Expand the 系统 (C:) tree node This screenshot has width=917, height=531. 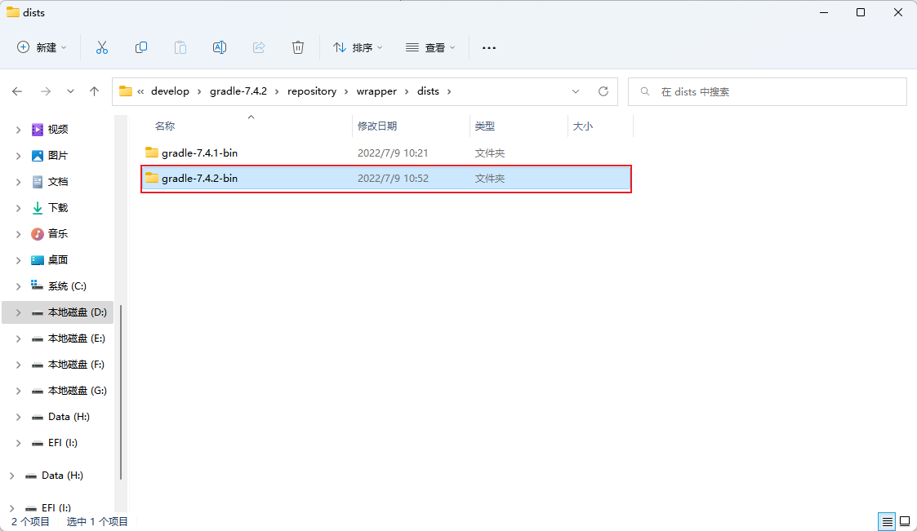(18, 286)
